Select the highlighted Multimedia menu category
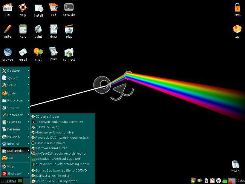 click(15, 151)
